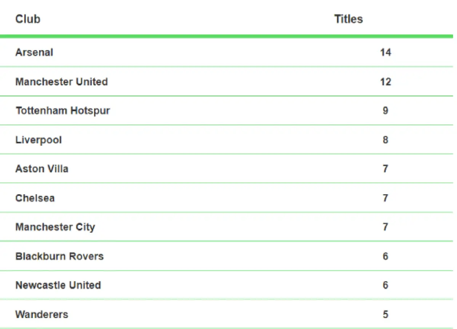Click the Manchester United club name
This screenshot has width=457, height=329.
[61, 81]
